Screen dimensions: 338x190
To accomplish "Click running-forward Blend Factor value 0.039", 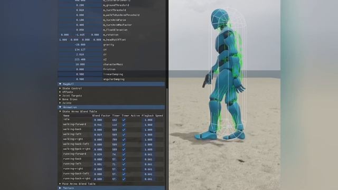I will coord(98,155).
